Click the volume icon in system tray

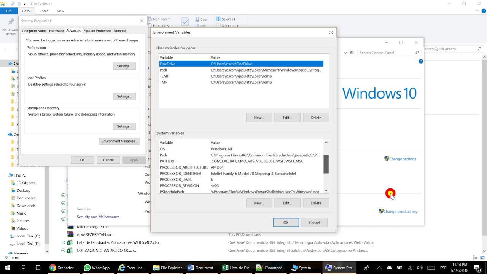tap(420, 268)
